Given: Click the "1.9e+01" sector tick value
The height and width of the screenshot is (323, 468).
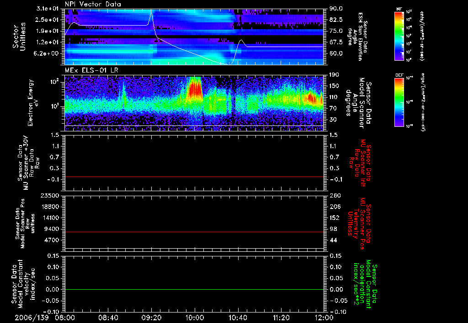Looking at the screenshot, I should coord(48,31).
